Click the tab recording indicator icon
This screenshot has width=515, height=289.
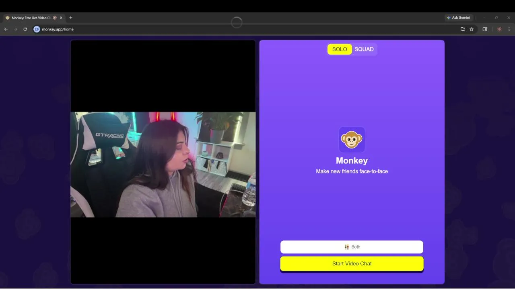coord(55,18)
